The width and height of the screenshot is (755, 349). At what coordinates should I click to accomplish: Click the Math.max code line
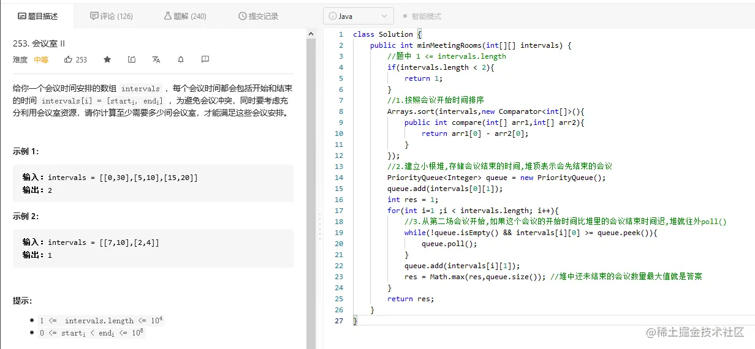click(x=475, y=277)
